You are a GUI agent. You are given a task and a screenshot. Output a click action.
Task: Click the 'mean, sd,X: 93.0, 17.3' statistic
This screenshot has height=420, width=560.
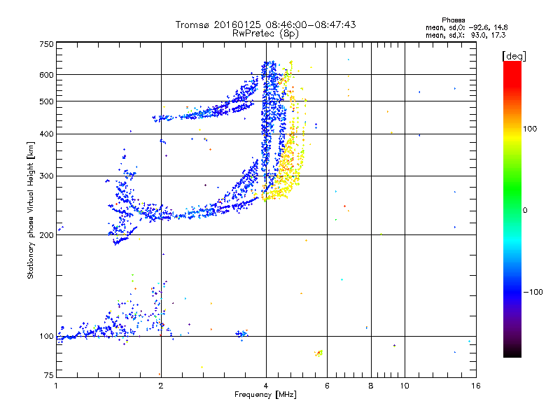465,35
